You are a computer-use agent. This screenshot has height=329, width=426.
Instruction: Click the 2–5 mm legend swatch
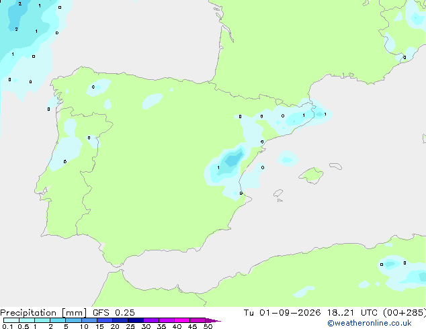point(58,320)
